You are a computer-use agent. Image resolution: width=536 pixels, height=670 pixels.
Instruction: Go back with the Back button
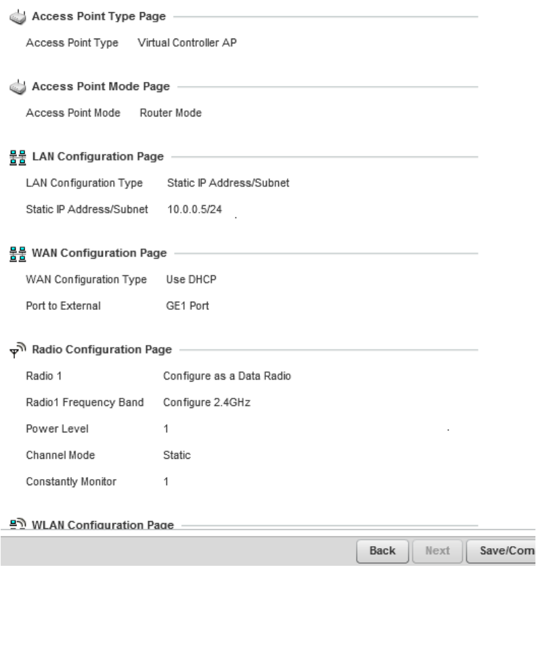(x=382, y=551)
